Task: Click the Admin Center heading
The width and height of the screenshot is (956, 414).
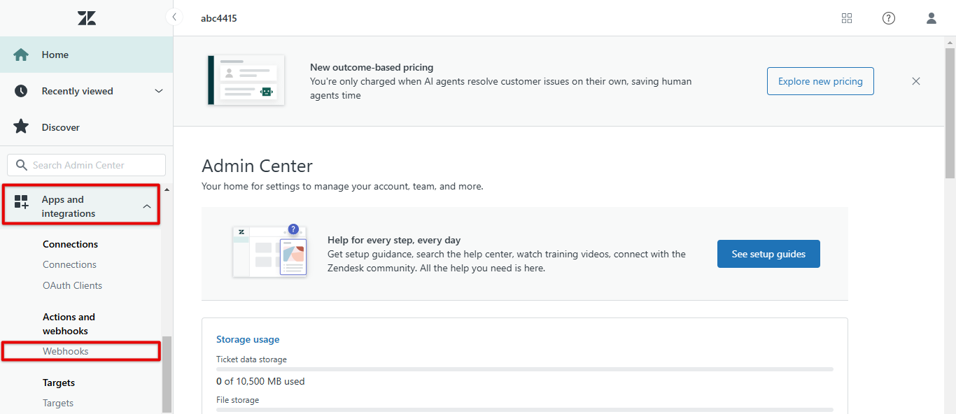Action: click(x=257, y=166)
